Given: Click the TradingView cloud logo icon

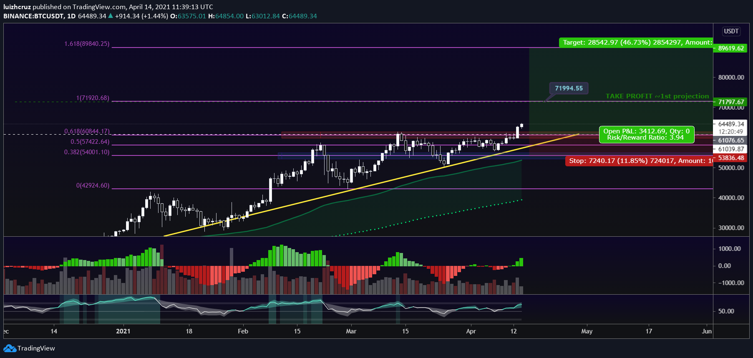Looking at the screenshot, I should [x=10, y=348].
